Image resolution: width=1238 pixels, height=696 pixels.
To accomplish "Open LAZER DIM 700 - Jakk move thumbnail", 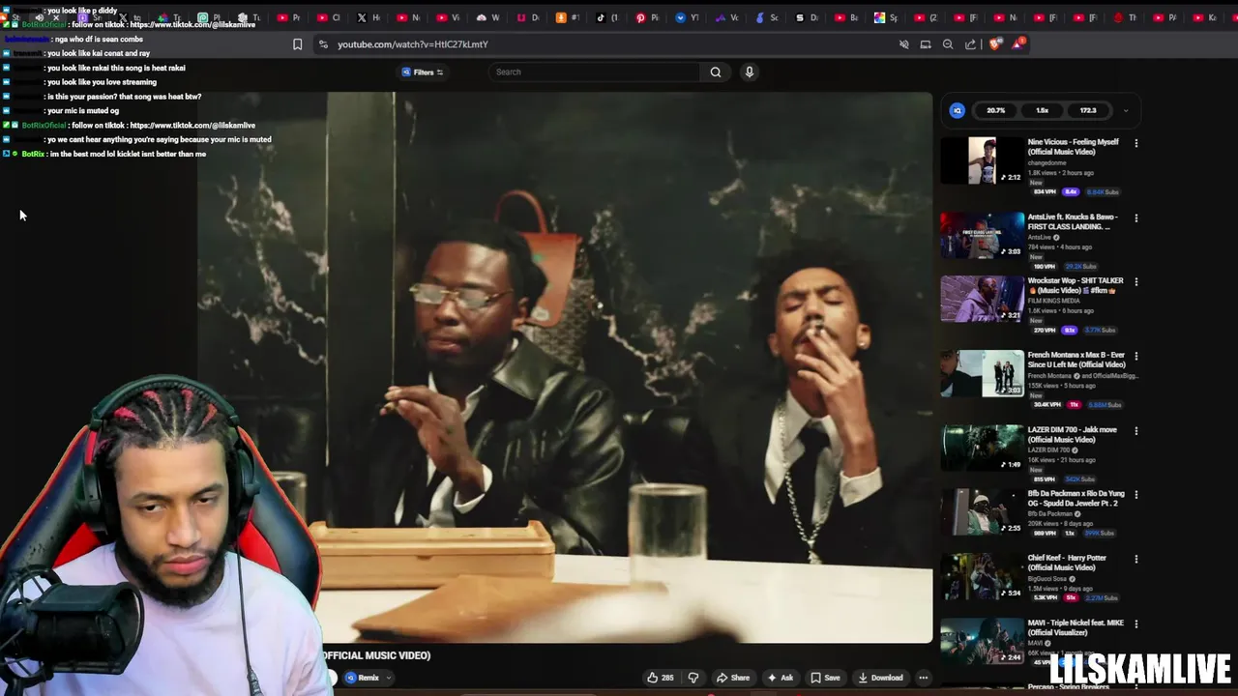I will 982,448.
